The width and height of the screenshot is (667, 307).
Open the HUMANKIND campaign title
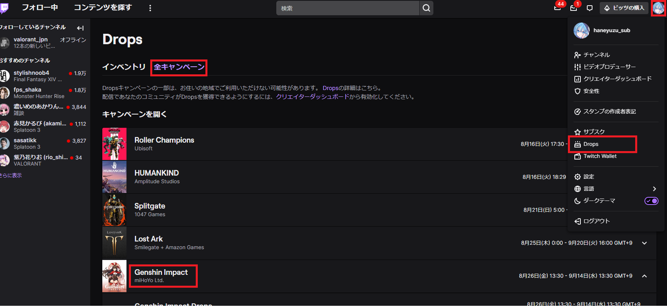[157, 173]
